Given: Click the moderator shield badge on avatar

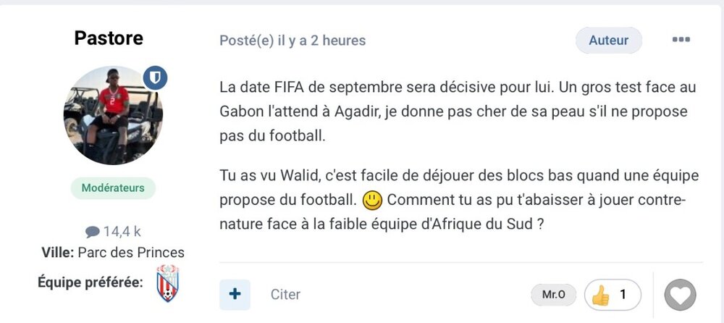Looking at the screenshot, I should (x=155, y=78).
